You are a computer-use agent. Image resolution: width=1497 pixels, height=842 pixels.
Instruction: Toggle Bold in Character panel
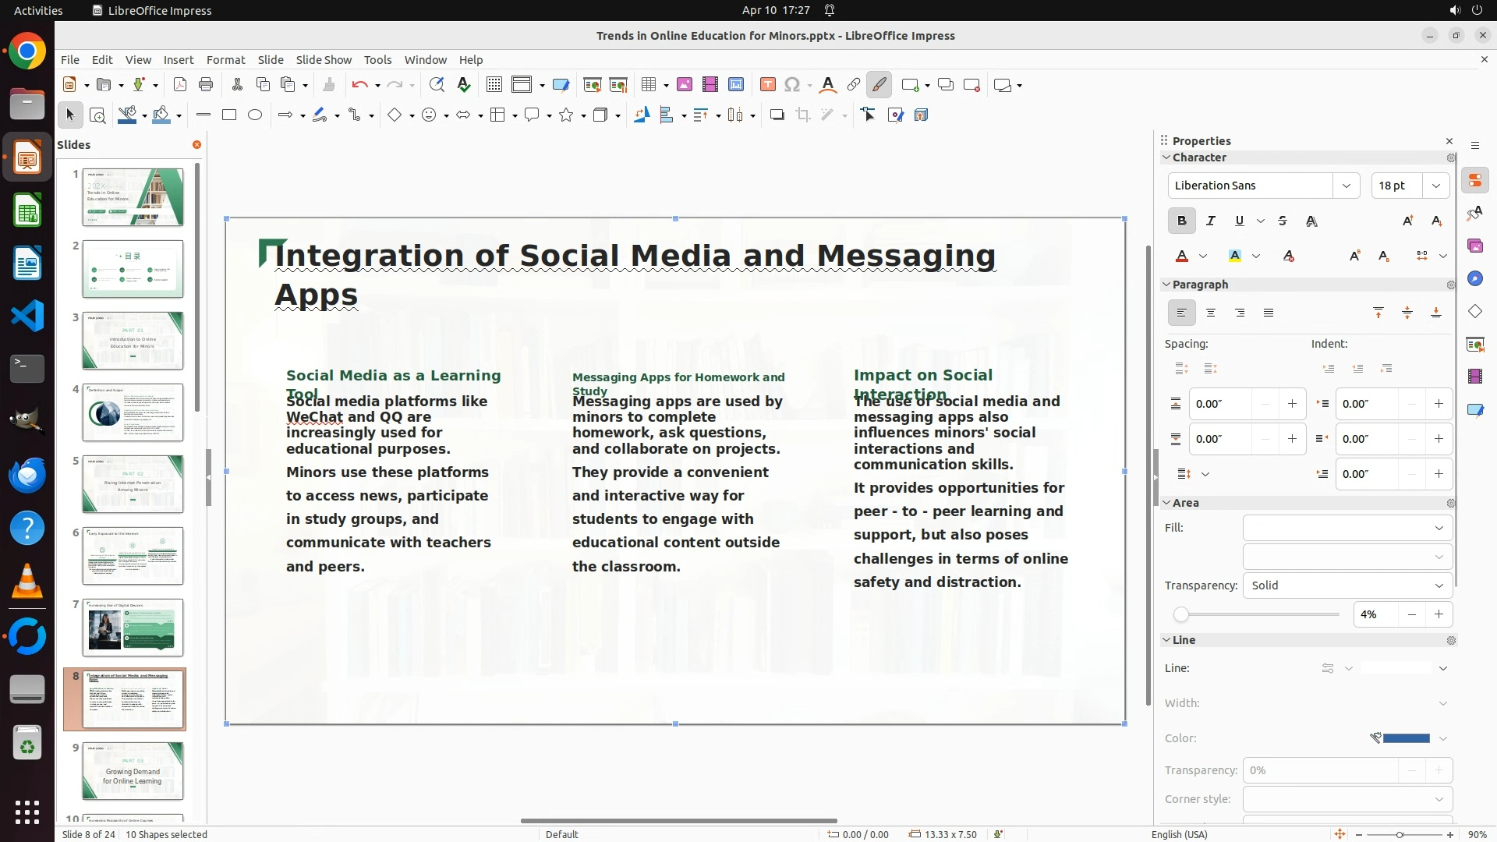coord(1181,221)
